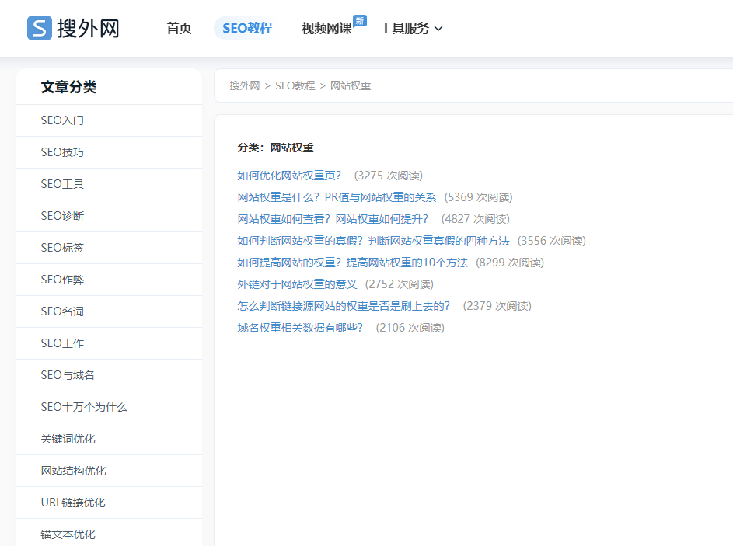Open article 如何提高网站的权重？提高网站权重的10个方法
Viewport: 733px width, 546px height.
352,263
